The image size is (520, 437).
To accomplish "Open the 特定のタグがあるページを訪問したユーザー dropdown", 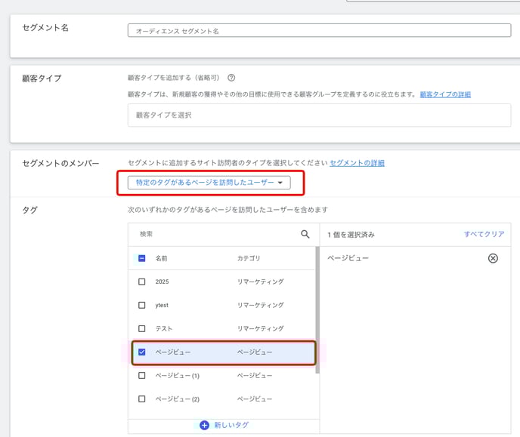I will tap(209, 183).
